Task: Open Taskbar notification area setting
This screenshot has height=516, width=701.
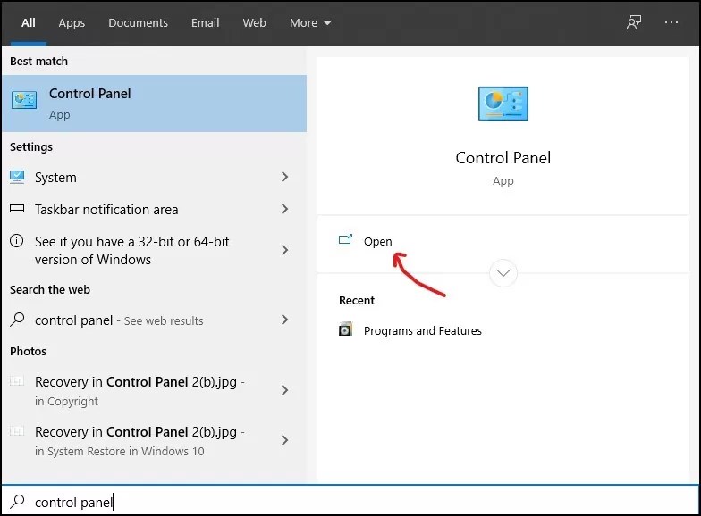Action: coord(154,209)
